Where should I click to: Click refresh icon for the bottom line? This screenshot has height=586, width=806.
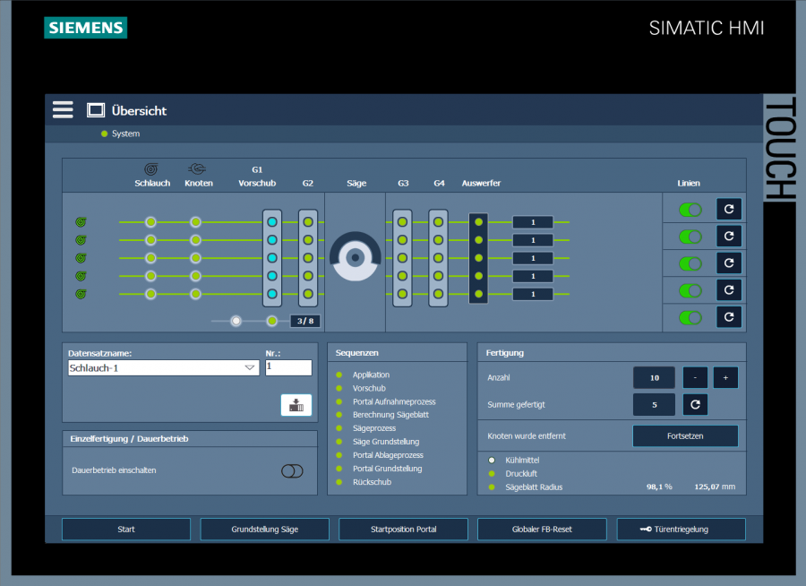[x=729, y=317]
